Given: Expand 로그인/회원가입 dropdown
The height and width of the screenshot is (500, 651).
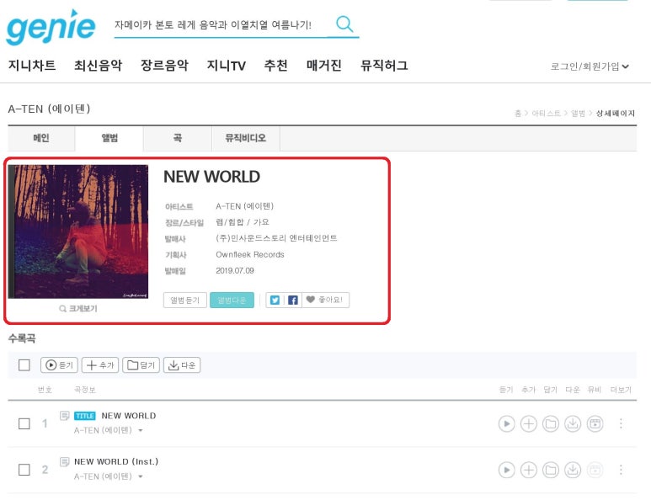Looking at the screenshot, I should 590,66.
